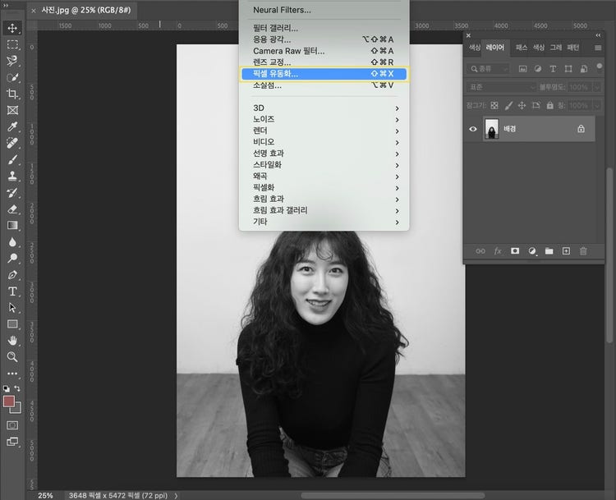The image size is (616, 500).
Task: Select the Type tool
Action: (12, 291)
